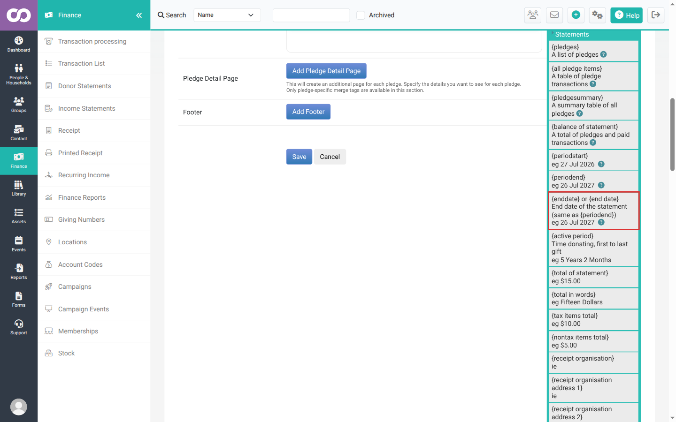Click the infinity logo icon
The height and width of the screenshot is (422, 676).
tap(19, 15)
